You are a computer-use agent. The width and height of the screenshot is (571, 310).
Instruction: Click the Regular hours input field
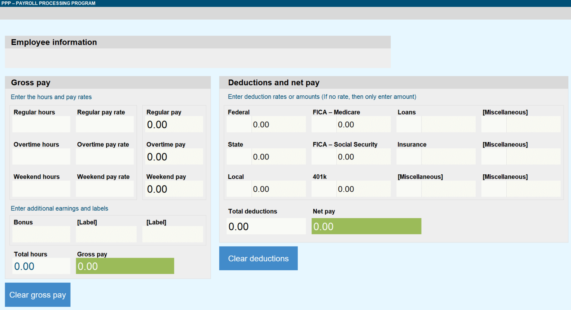(x=41, y=125)
